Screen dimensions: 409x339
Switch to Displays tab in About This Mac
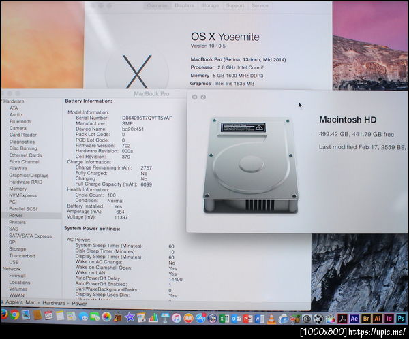pyautogui.click(x=184, y=5)
